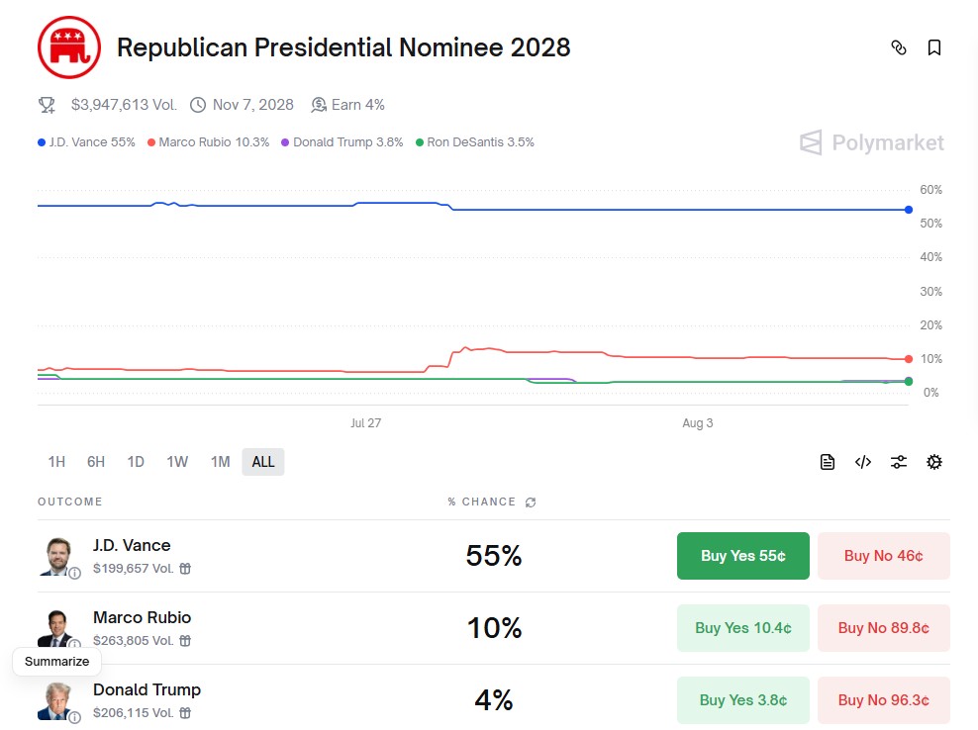Open the embed code icon
The height and width of the screenshot is (730, 978).
(x=863, y=462)
